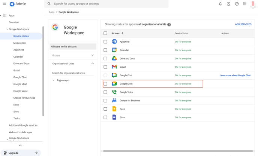Viewport: 258px width, 156px height.
Task: Expand the logjam.app unit arrow
Action: coord(53,80)
